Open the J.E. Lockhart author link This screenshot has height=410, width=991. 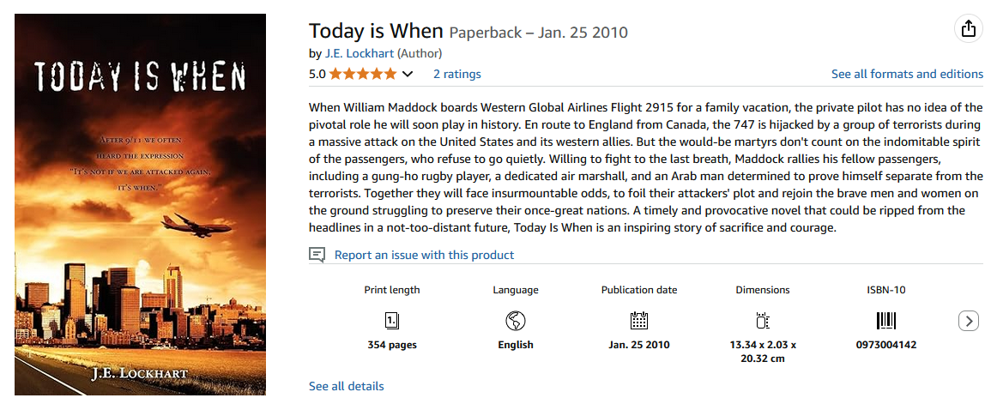click(x=360, y=53)
